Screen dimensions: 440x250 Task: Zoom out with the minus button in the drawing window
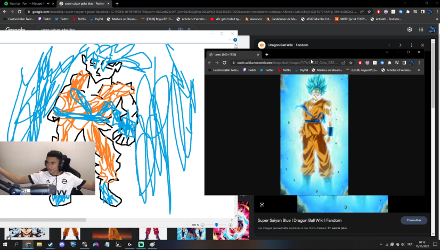tap(202, 225)
